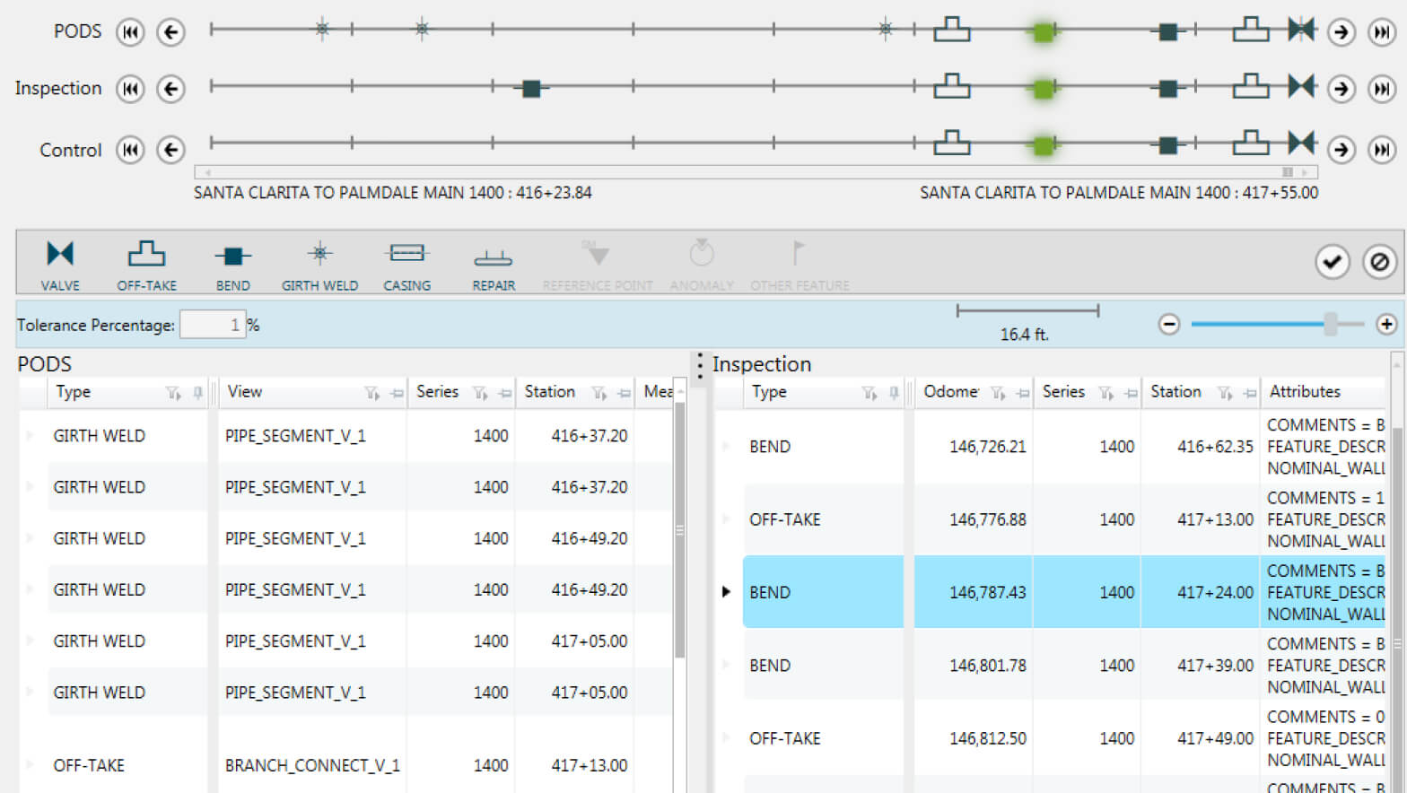Skip to last feature in Control track
Viewport: 1407px width, 793px height.
click(x=1382, y=150)
